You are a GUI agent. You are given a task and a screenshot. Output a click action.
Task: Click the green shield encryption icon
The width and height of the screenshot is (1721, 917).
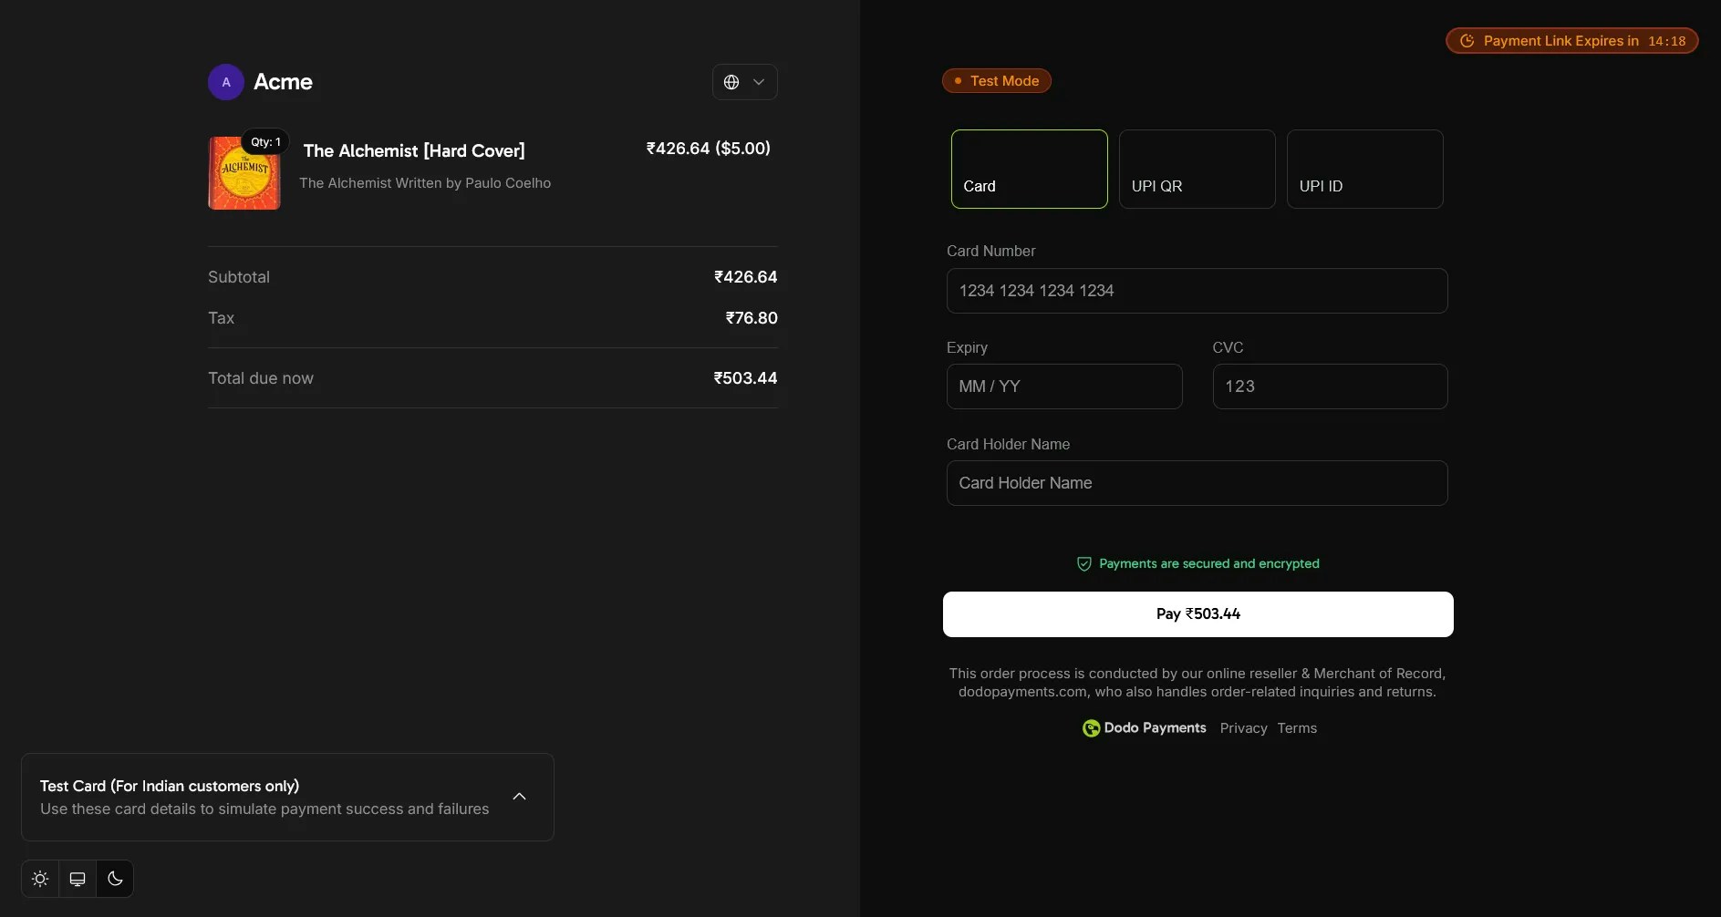(x=1083, y=563)
